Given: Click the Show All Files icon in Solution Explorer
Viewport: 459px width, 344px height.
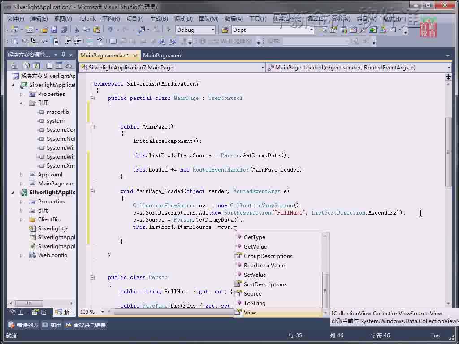Looking at the screenshot, I should [27, 65].
